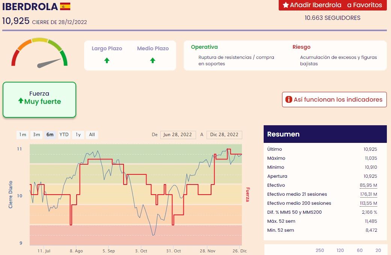Click the 8. Ago label on chart axis
391x255 pixels.
coord(76,251)
